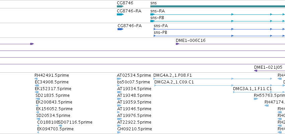Select the DMG4A.2_1.P08.F1 alignment line
Image resolution: width=285 pixels, height=134 pixels.
click(213, 79)
